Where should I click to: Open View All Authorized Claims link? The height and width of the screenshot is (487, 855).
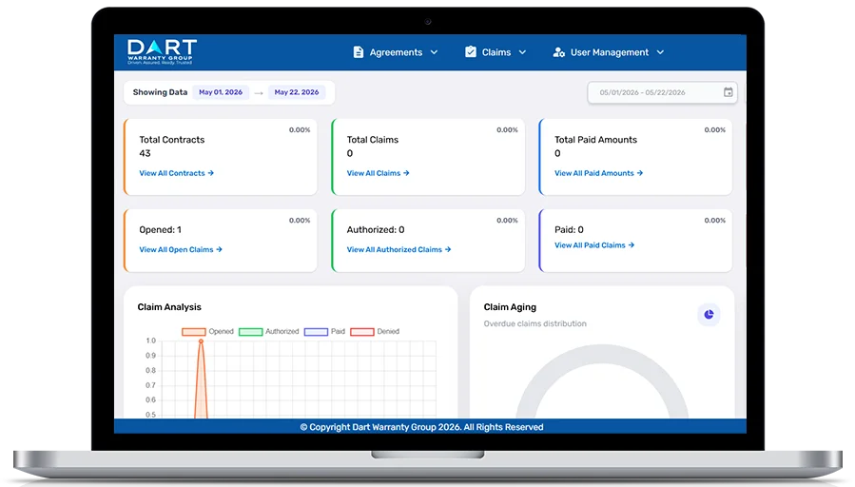click(x=398, y=249)
